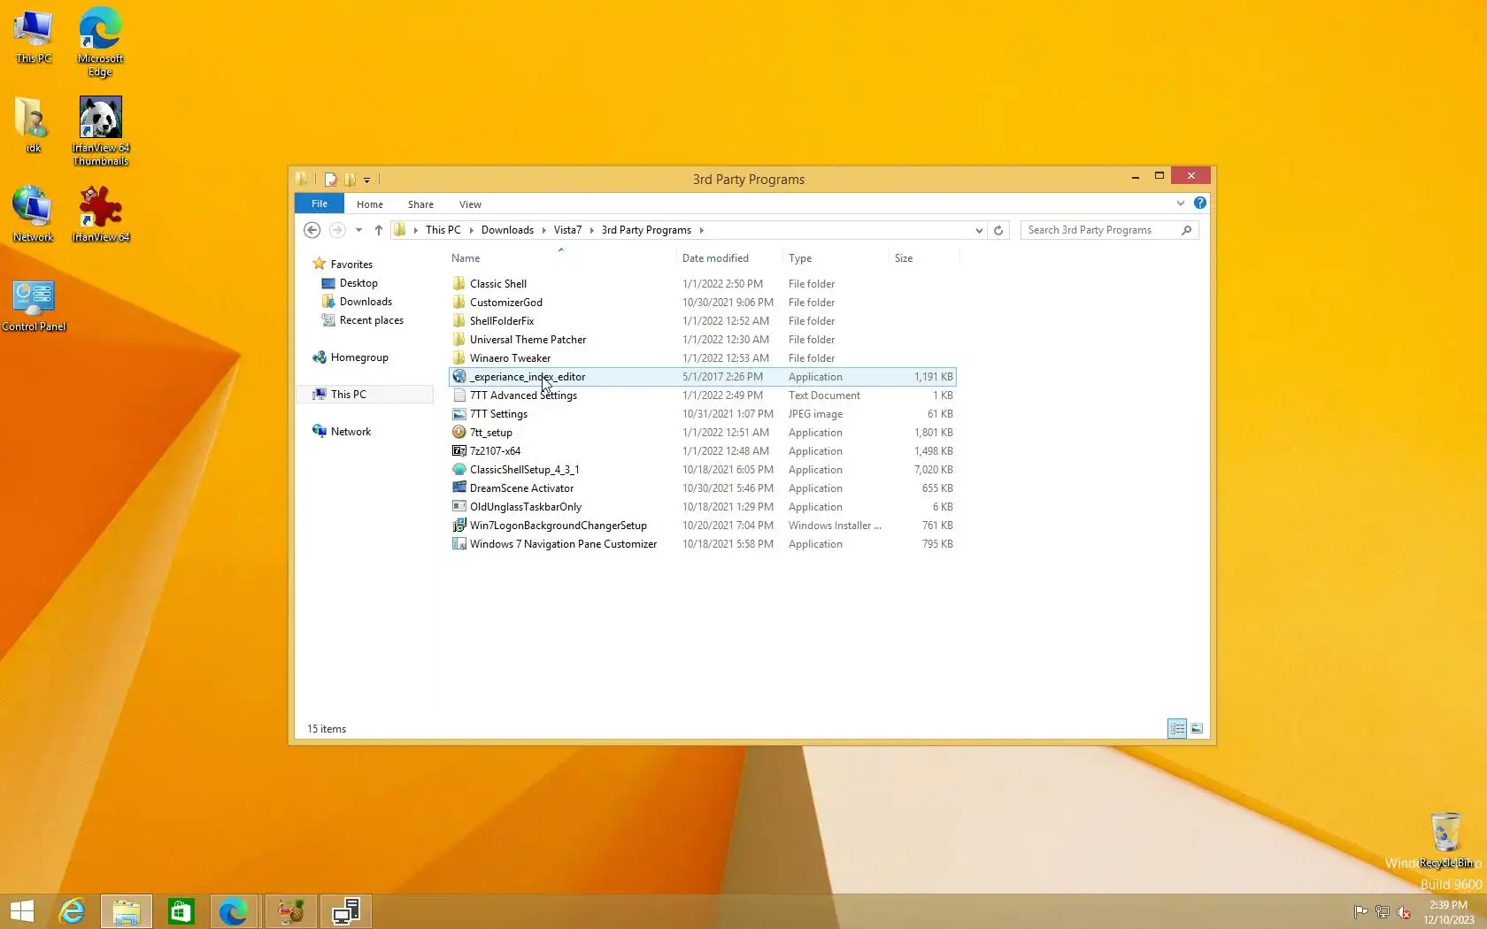Open the Recent locations dropdown arrow
This screenshot has width=1487, height=929.
(358, 230)
